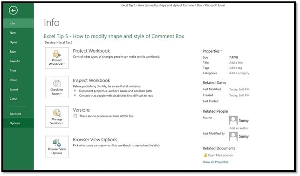Click 'Content that people with disabilities' line

coord(116,95)
